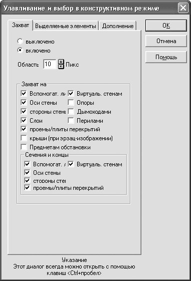Uncheck the Слои checkbox
This screenshot has width=191, height=281.
(x=24, y=120)
